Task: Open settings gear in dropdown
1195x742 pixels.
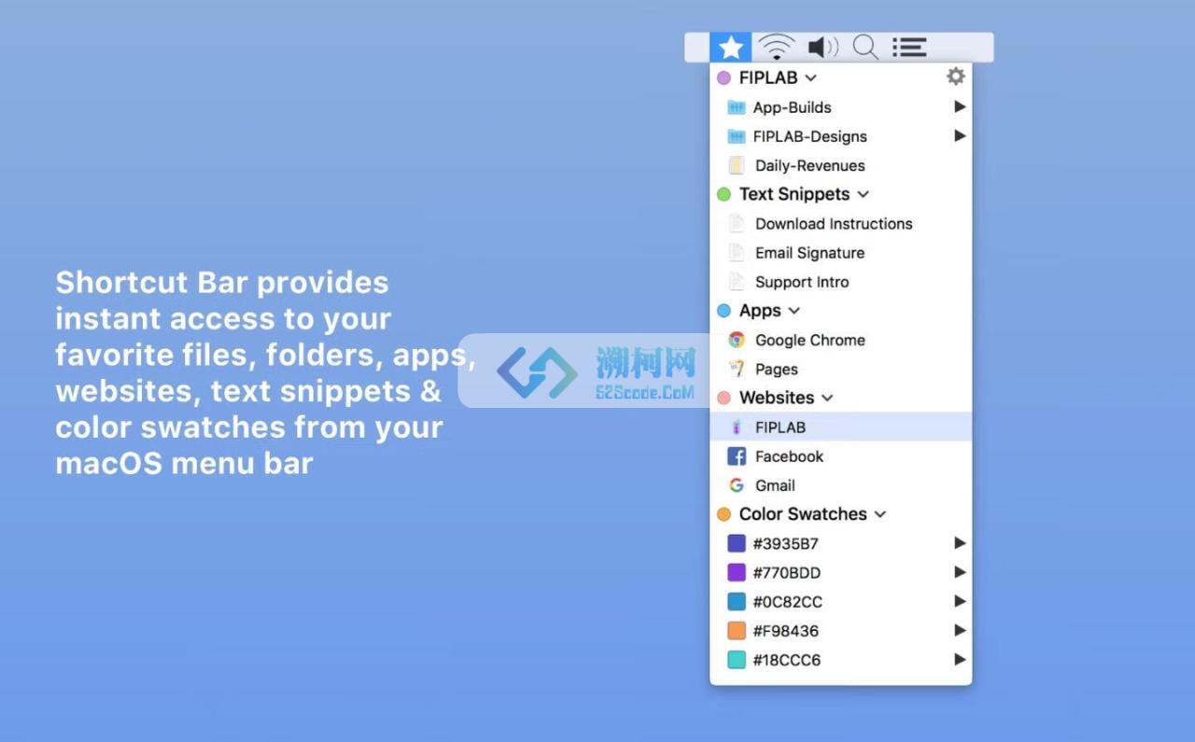Action: point(955,77)
